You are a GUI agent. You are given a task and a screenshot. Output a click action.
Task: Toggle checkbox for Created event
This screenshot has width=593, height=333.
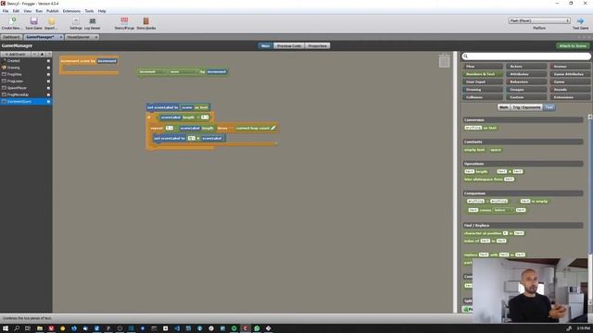click(x=48, y=61)
